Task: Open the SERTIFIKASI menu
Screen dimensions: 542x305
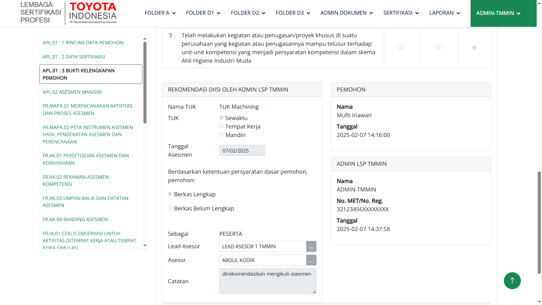Action: click(x=401, y=13)
